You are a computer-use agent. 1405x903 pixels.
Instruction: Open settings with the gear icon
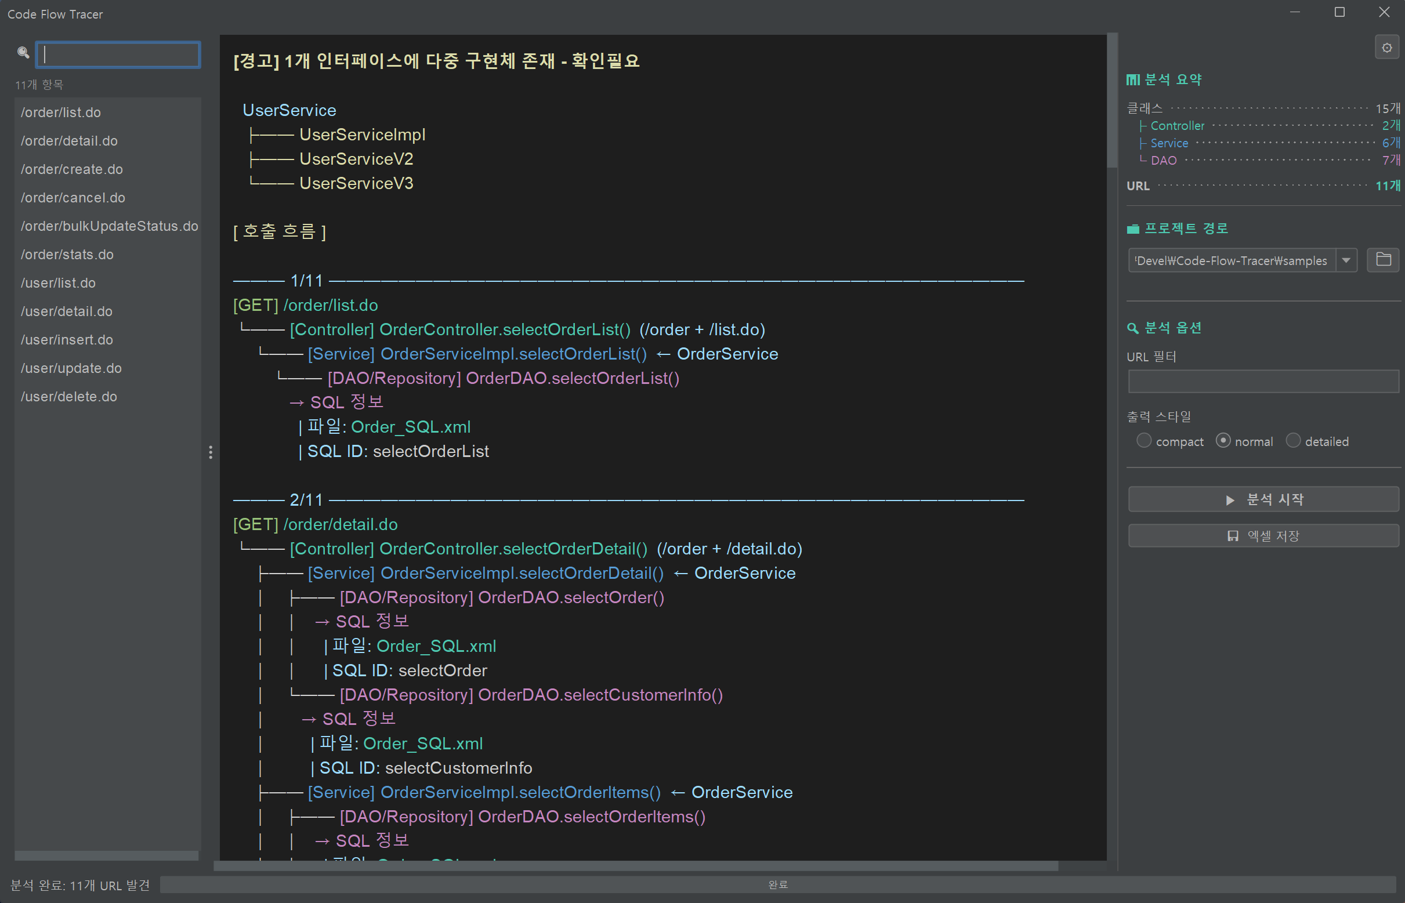pyautogui.click(x=1386, y=48)
